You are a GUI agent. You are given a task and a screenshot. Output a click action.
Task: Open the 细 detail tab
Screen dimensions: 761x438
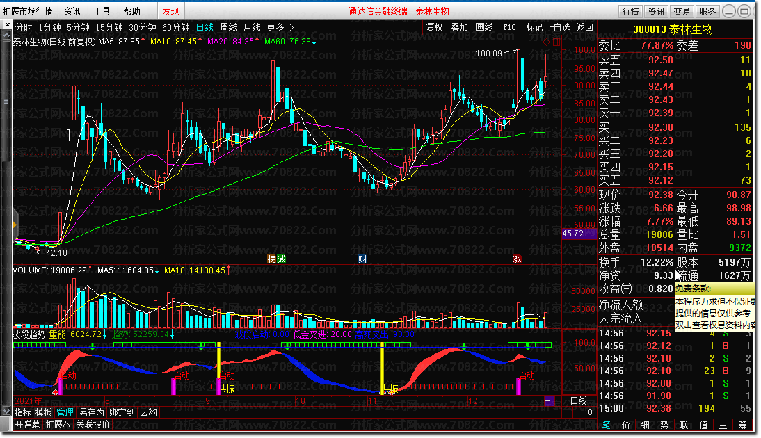[645, 425]
